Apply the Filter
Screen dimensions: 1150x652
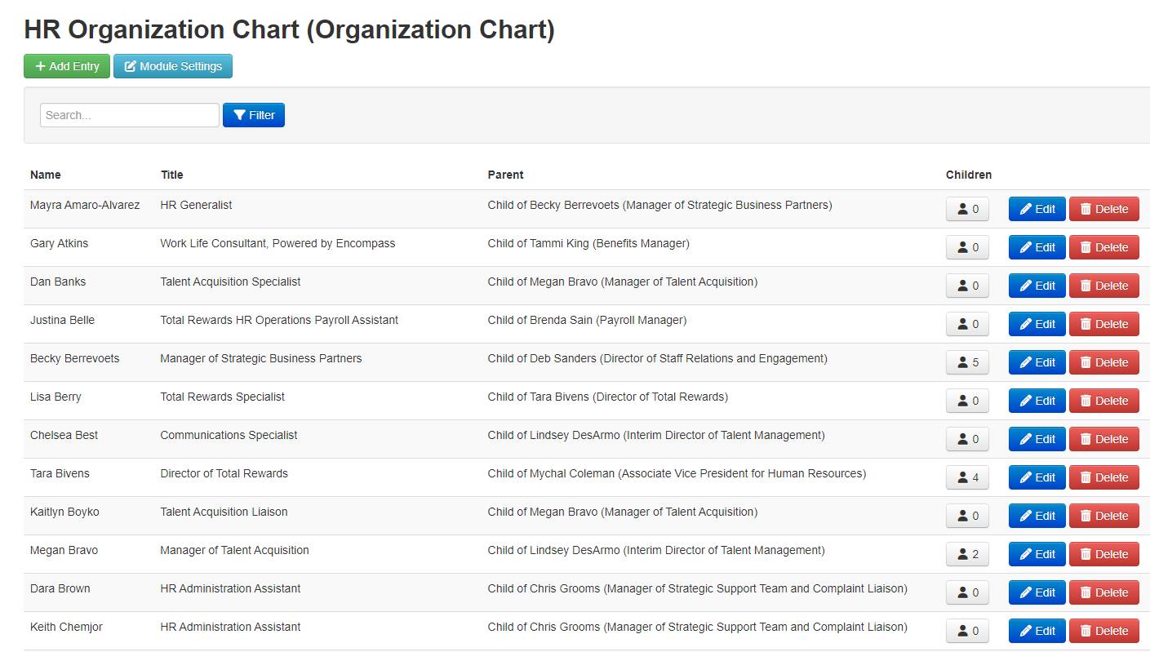point(253,114)
